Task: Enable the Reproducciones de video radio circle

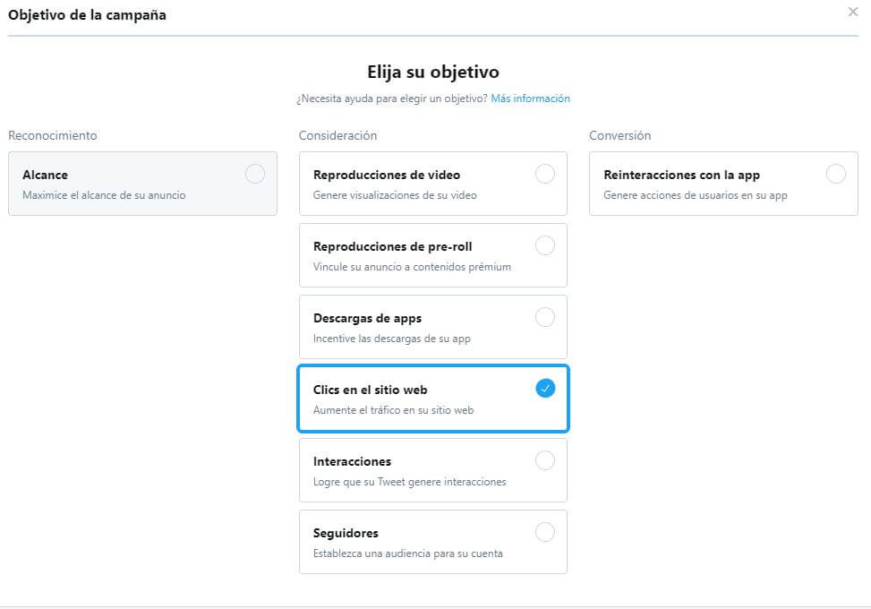Action: click(544, 175)
